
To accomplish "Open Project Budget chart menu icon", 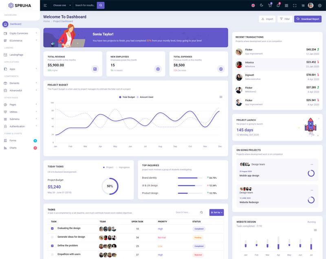I will (221, 97).
